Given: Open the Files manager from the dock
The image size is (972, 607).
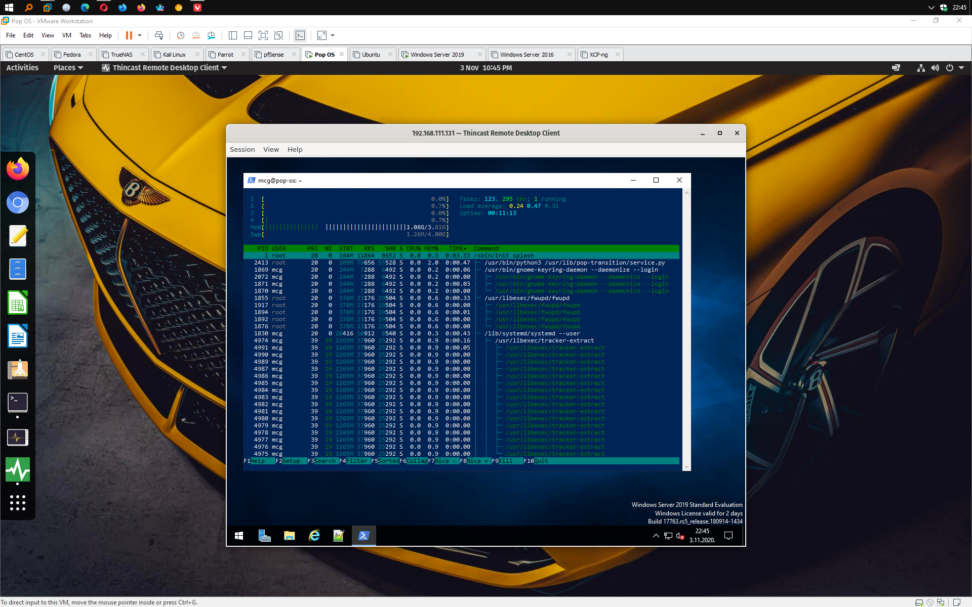Looking at the screenshot, I should [18, 269].
